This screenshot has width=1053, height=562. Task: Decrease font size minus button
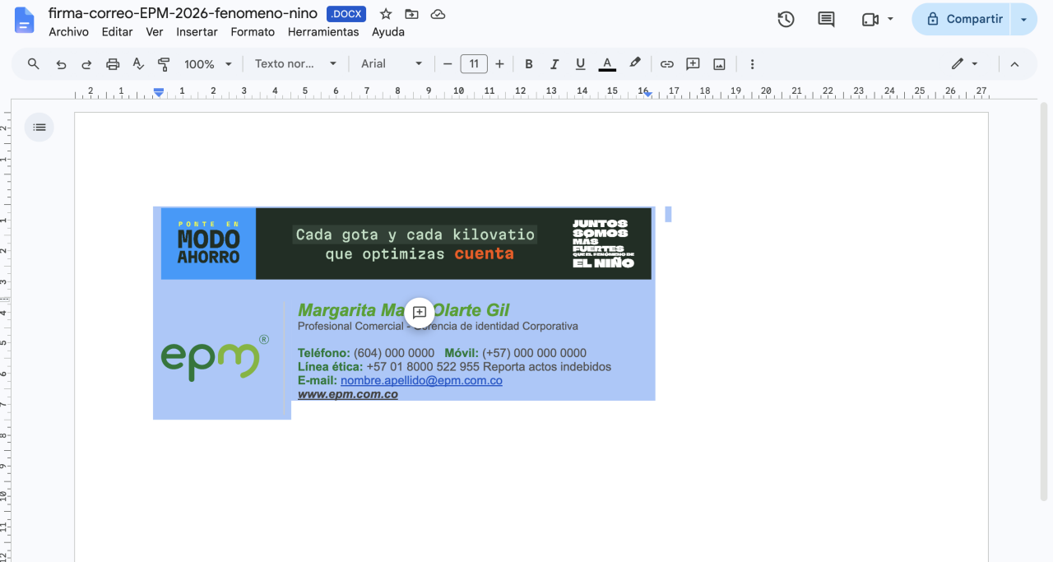coord(448,63)
